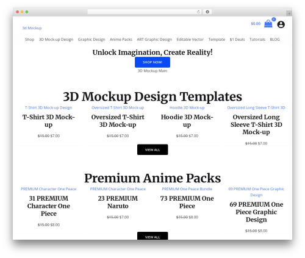This screenshot has width=305, height=258.
Task: Click VIEW ALL under Premium Anime Packs
Action: point(152,236)
